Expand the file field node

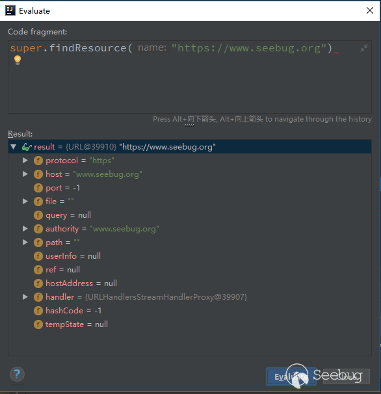pos(25,202)
